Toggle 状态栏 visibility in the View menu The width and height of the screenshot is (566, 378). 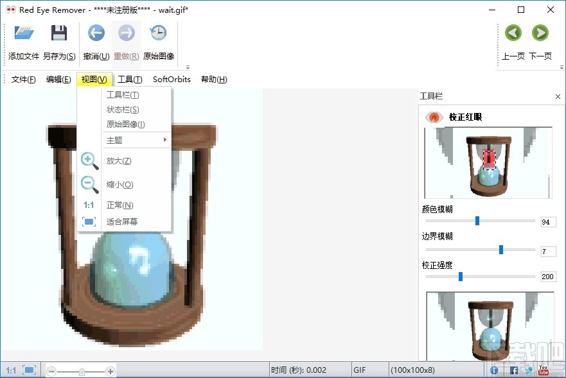pos(122,109)
